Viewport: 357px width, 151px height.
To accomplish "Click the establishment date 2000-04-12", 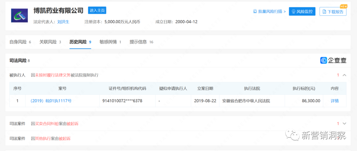I will (186, 22).
